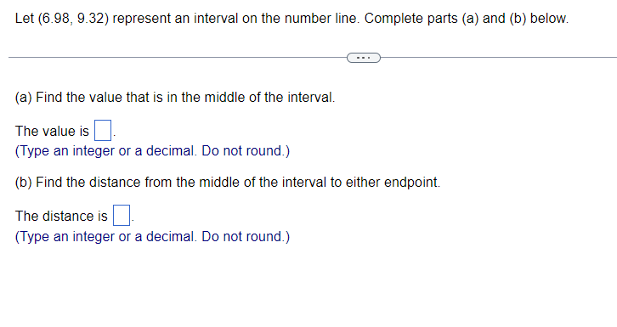This screenshot has height=327, width=617.
Task: Click the "The distance is" label
Action: [61, 217]
